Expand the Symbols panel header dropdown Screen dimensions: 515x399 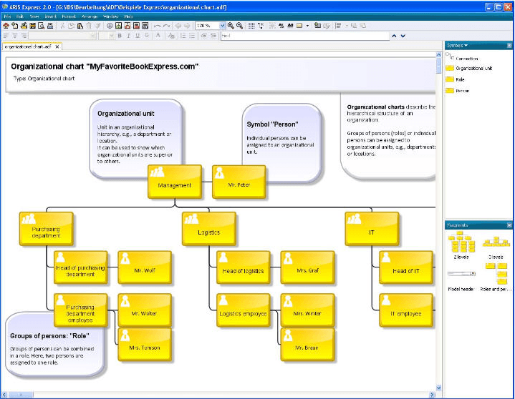(x=466, y=45)
